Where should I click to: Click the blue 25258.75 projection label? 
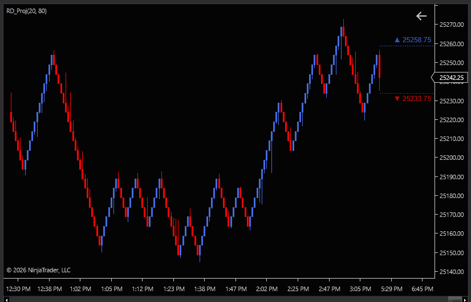(416, 40)
